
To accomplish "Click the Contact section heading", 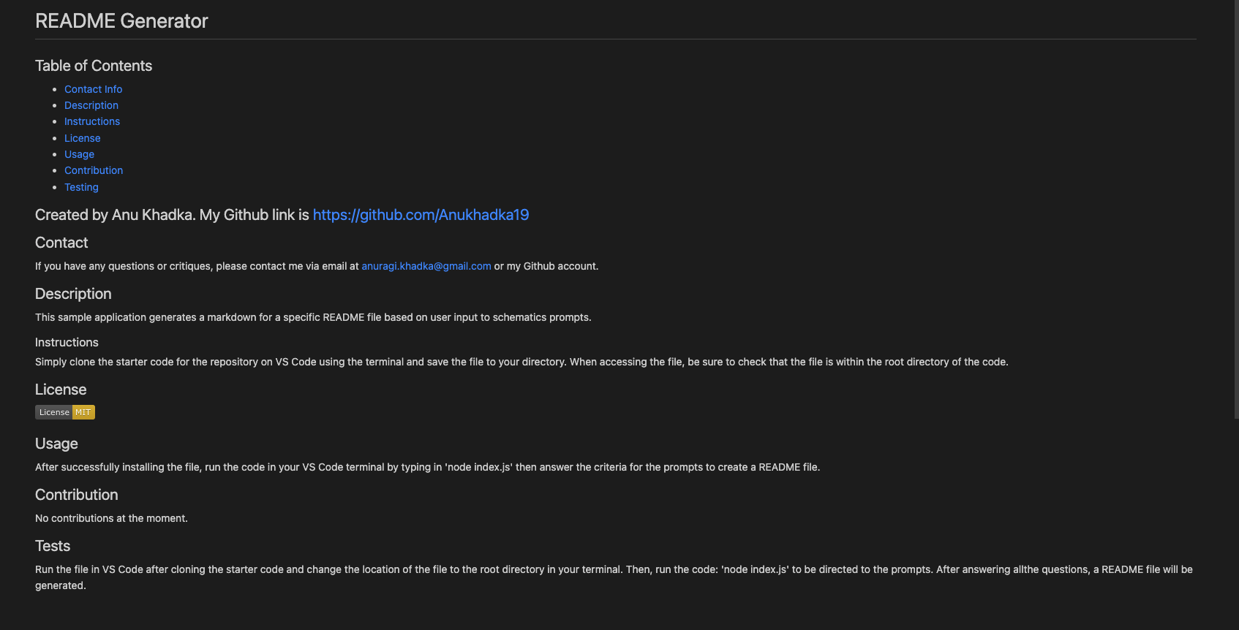I will click(x=61, y=243).
